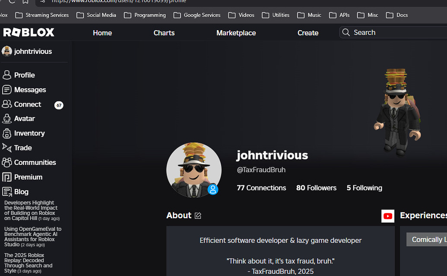The height and width of the screenshot is (276, 447).
Task: Click into the Roblox Search field
Action: click(393, 32)
